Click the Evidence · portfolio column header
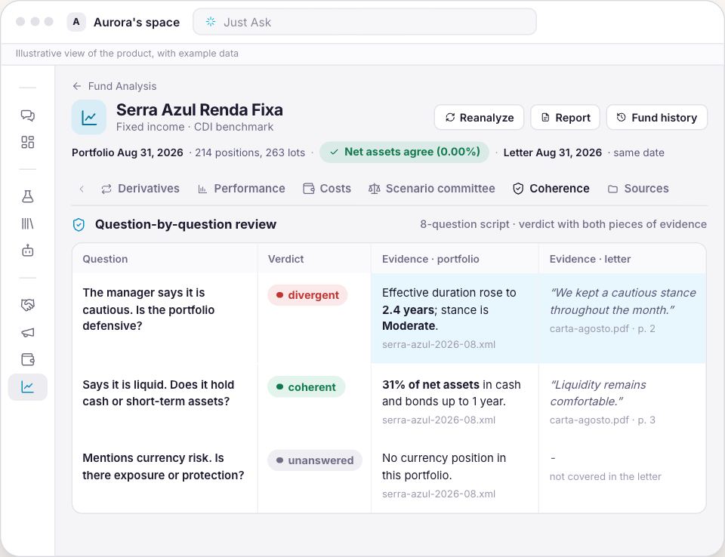Viewport: 725px width, 557px height. point(430,259)
